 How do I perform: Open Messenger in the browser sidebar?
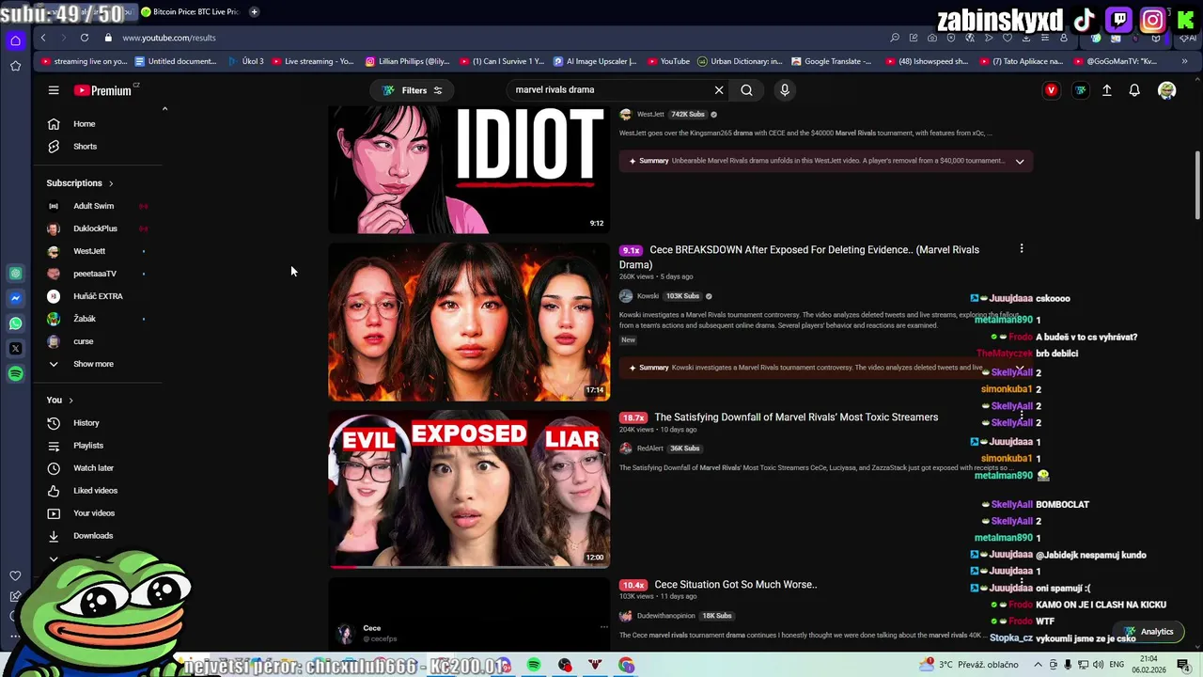coord(15,298)
